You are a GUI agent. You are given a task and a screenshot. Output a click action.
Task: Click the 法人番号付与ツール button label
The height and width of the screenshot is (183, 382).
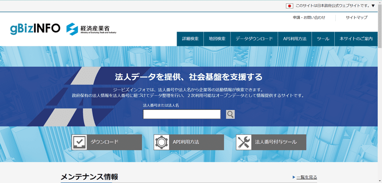click(276, 142)
